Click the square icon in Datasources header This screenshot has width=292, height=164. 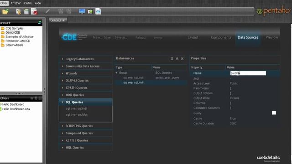tap(172, 59)
